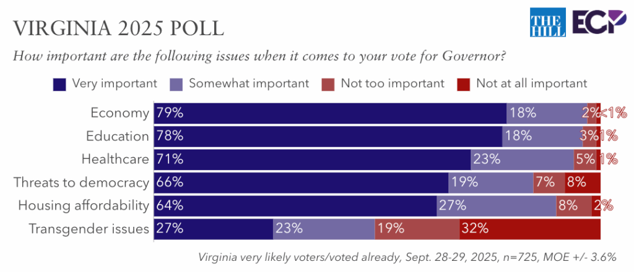Image resolution: width=634 pixels, height=272 pixels.
Task: Click the Economy row label
Action: point(119,113)
